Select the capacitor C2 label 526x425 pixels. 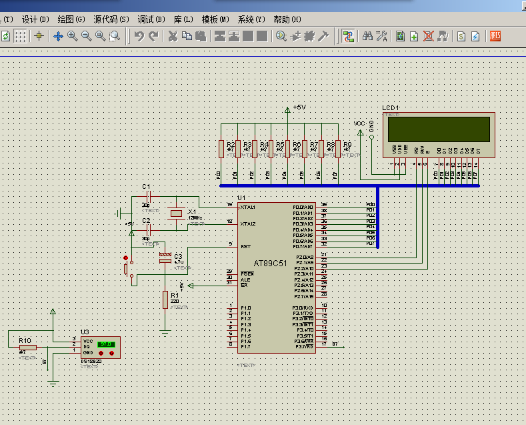coord(146,221)
